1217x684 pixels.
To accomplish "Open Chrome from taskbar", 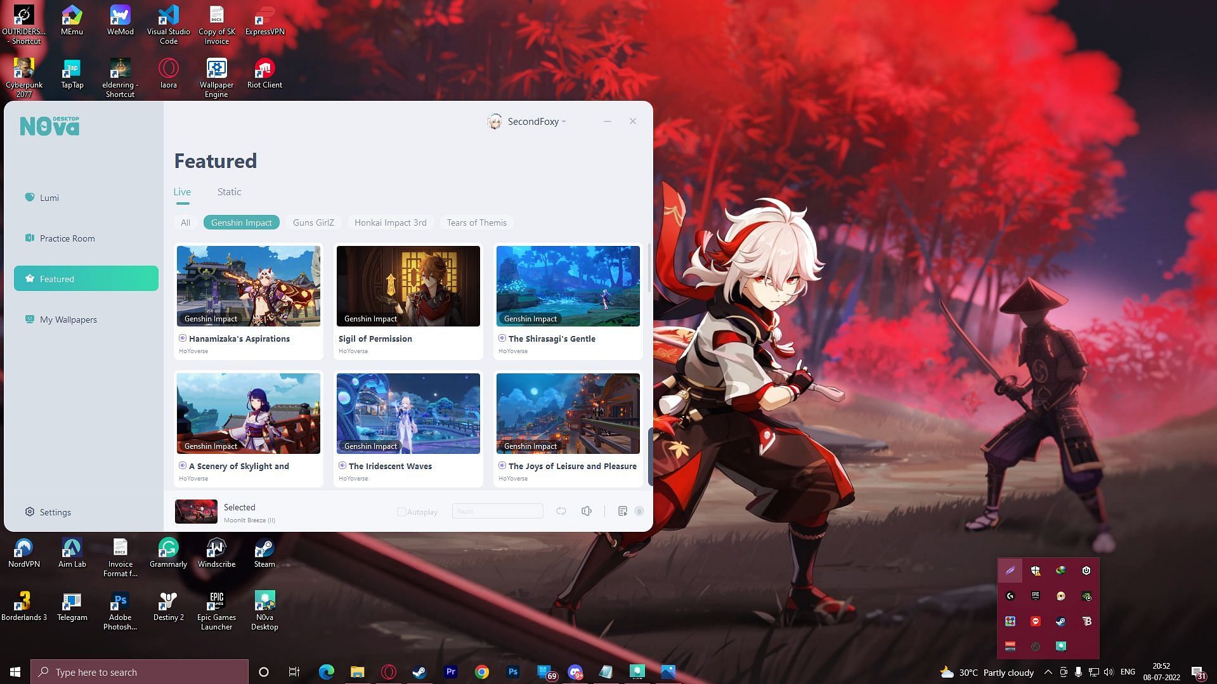I will [x=482, y=672].
